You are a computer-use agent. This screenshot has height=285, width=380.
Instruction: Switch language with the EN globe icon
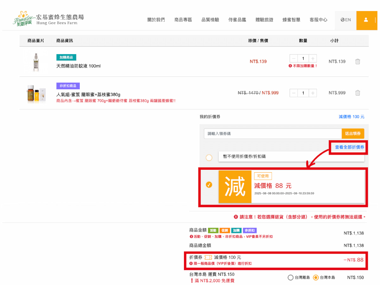[345, 20]
